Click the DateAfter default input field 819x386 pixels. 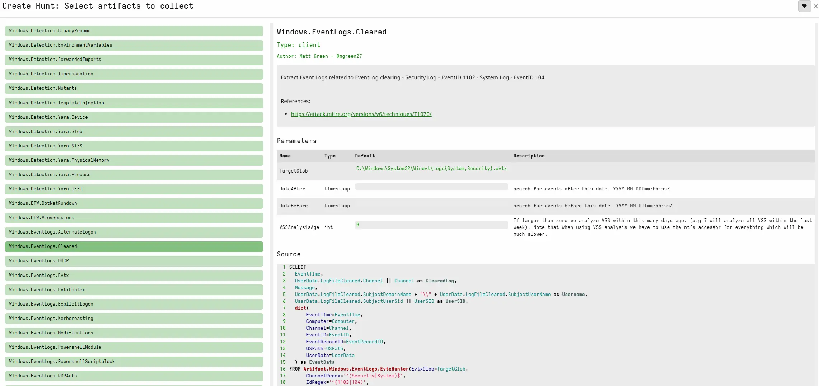click(x=431, y=187)
